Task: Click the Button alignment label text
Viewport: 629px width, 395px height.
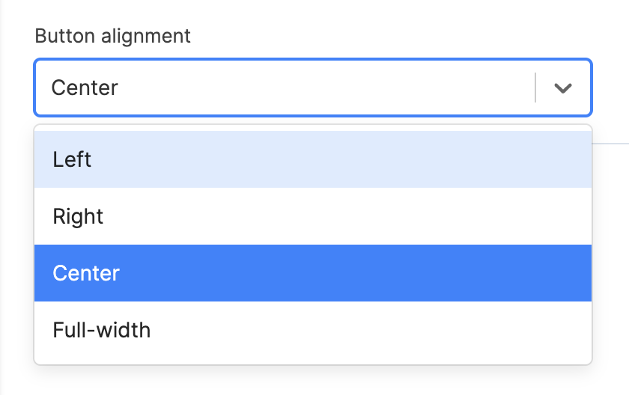Action: [x=113, y=35]
